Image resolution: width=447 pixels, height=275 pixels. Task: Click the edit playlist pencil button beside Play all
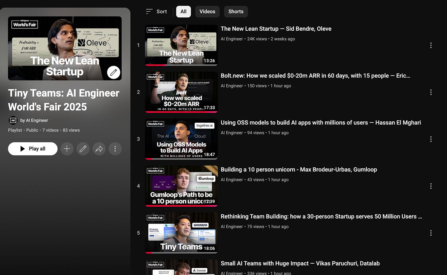[x=83, y=149]
